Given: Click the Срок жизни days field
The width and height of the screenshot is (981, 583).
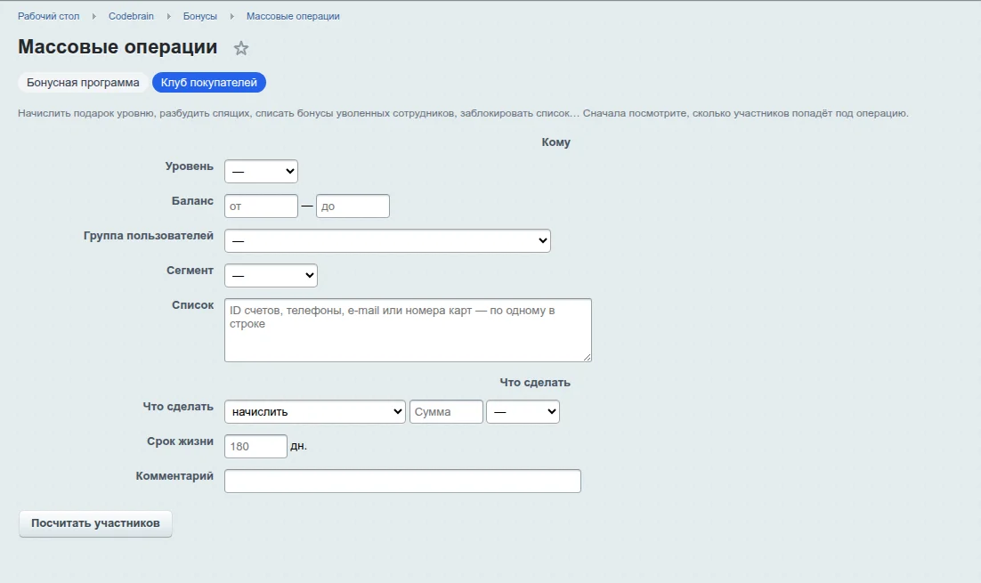Looking at the screenshot, I should (x=255, y=447).
